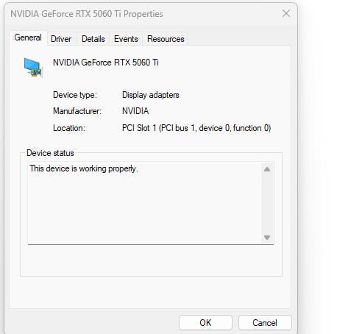The width and height of the screenshot is (337, 334).
Task: Click the Device status scrollbar track
Action: 267,203
